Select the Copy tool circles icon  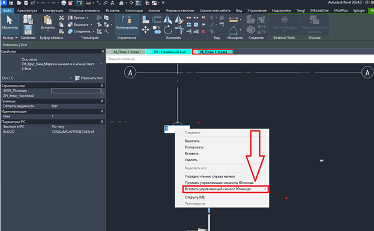pyautogui.click(x=157, y=30)
